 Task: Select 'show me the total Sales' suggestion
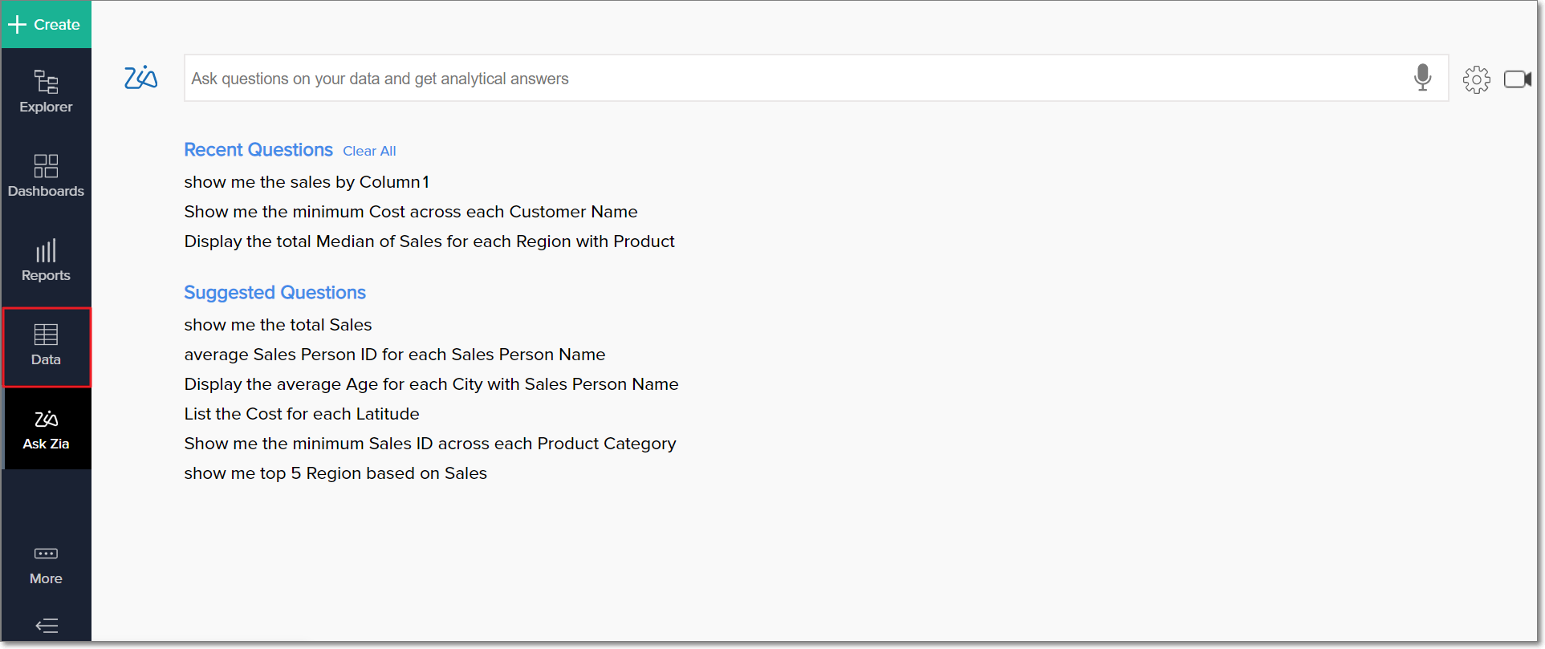[x=278, y=325]
